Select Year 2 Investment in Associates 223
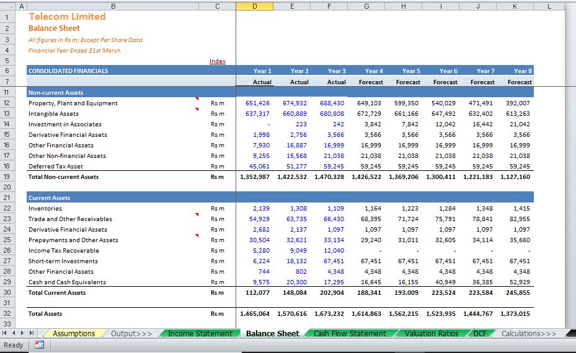The image size is (576, 353). [301, 124]
